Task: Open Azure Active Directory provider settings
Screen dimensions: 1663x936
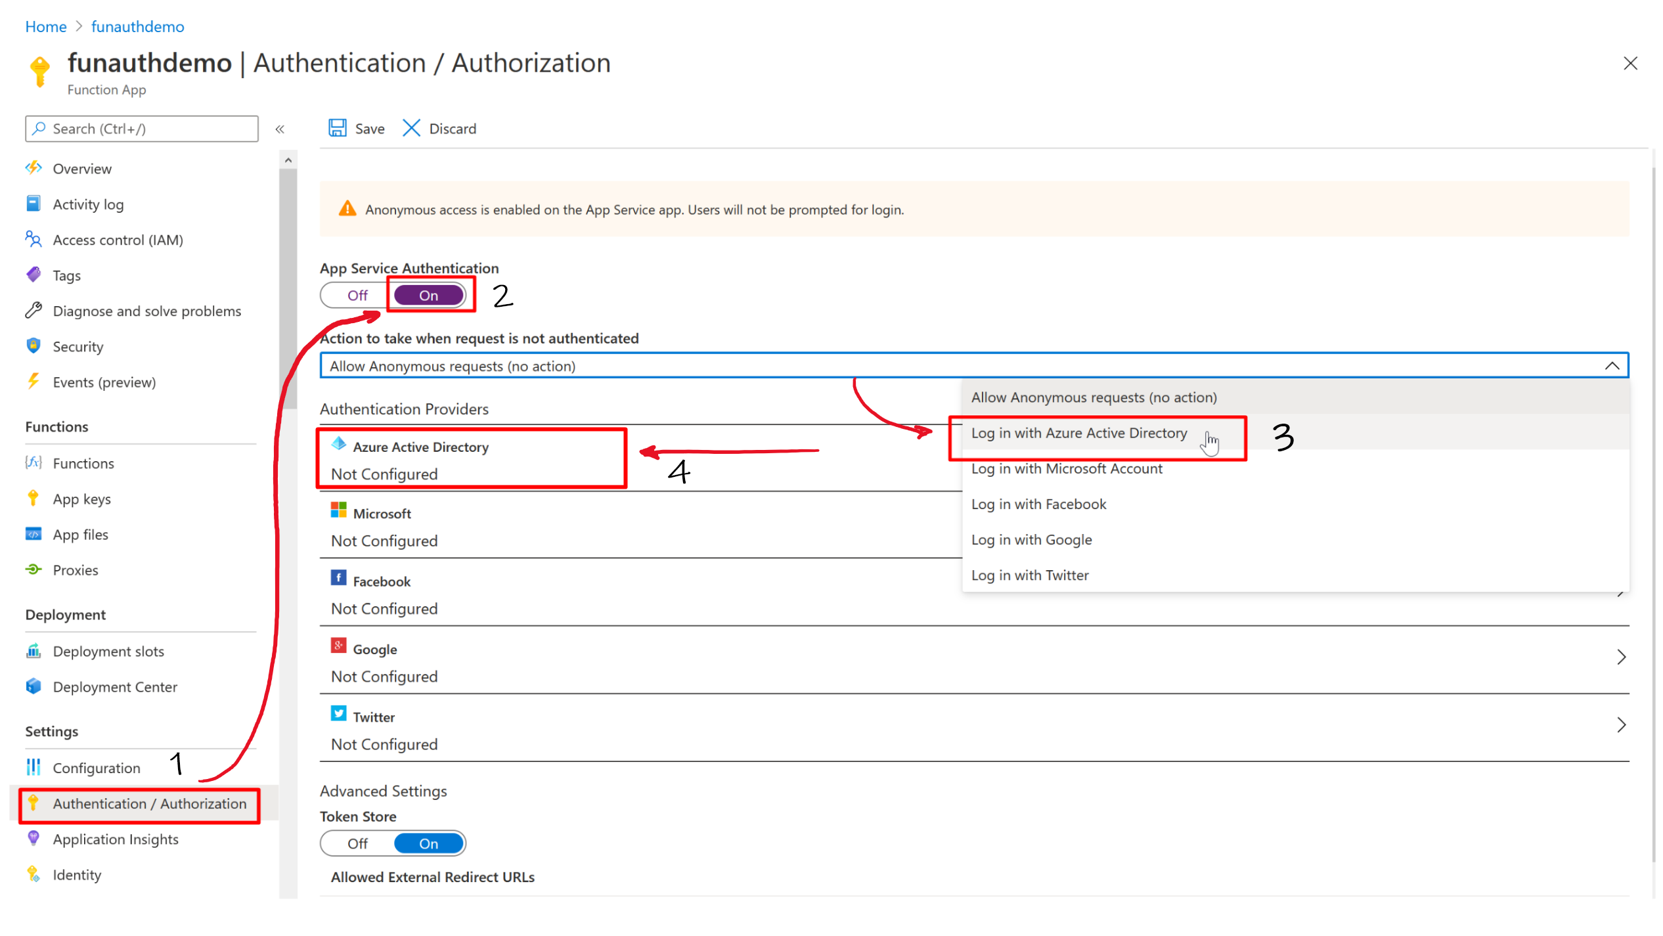Action: pyautogui.click(x=420, y=447)
